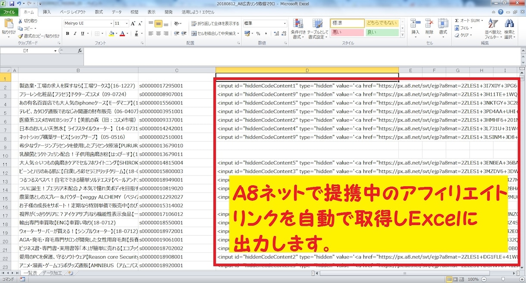
Task: Apply 良い (Good) cell style
Action: click(x=382, y=32)
